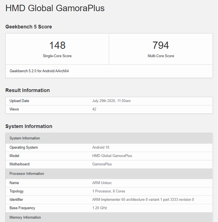Select the ARM implementer 65 identifier value
The height and width of the screenshot is (222, 218).
143,200
